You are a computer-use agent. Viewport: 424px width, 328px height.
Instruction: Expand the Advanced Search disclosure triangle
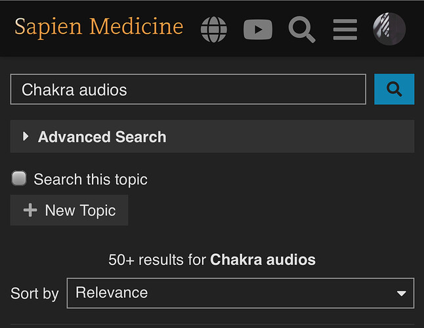tap(26, 136)
